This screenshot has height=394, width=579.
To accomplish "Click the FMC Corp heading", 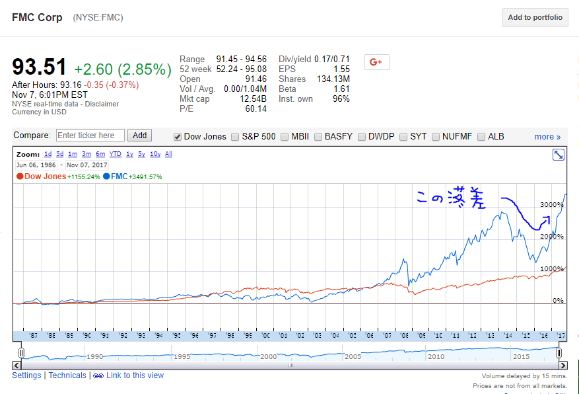I will coord(37,17).
